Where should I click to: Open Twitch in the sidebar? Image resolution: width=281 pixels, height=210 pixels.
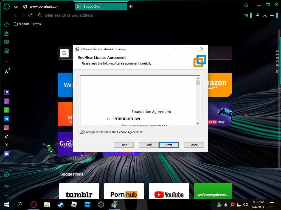coord(7,92)
